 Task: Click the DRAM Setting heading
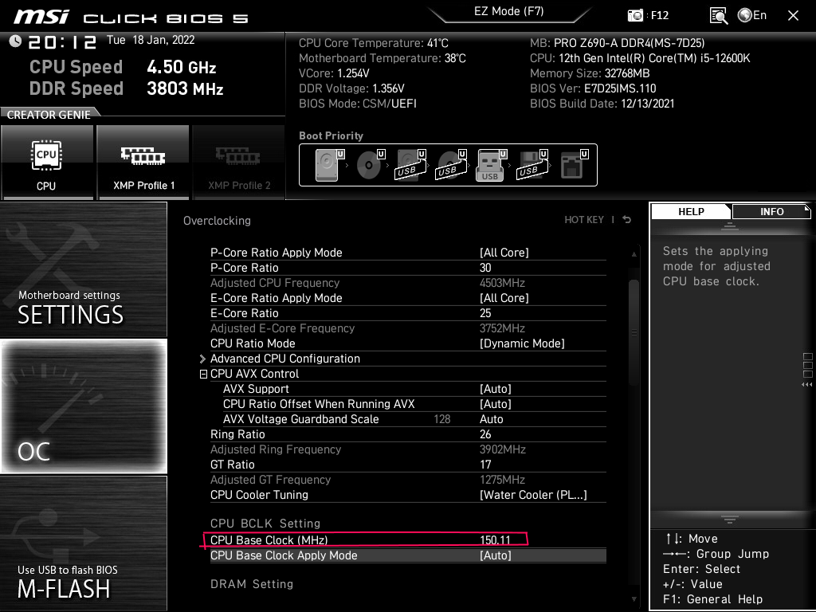(251, 584)
